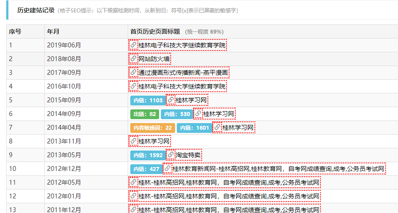
Task: Click link icon in the 2017年09月 row
Action: (x=133, y=73)
